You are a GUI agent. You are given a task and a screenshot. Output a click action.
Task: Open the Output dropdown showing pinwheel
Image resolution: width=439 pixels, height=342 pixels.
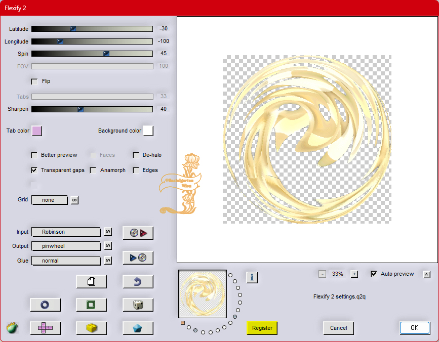tap(66, 246)
